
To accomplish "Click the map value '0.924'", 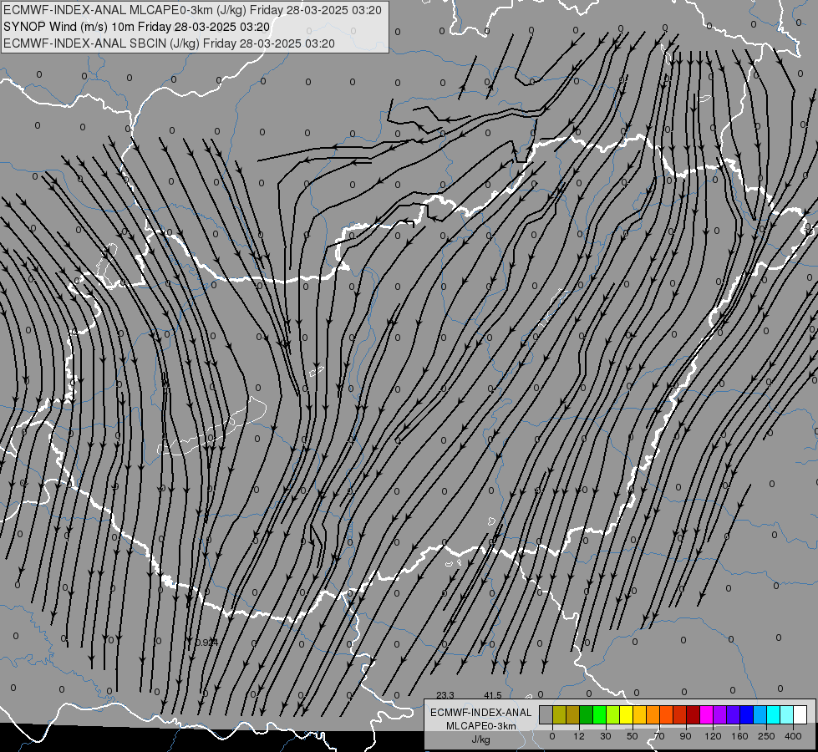I will [x=206, y=643].
